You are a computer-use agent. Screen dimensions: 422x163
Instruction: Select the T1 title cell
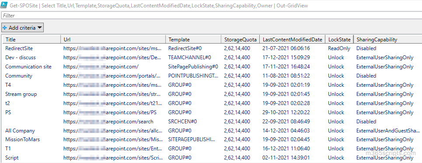click(8, 149)
